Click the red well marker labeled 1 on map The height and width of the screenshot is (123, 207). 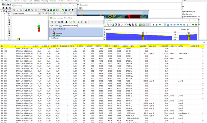(39, 31)
